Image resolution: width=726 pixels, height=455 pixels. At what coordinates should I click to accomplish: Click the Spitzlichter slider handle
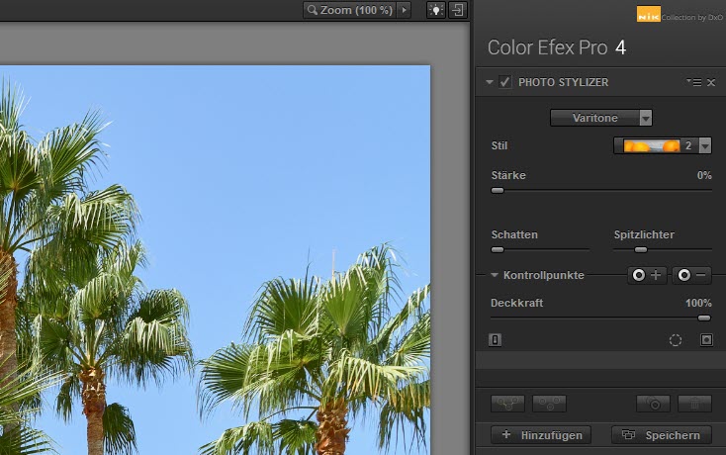coord(641,250)
